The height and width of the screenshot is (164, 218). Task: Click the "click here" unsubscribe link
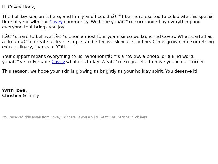[139, 117]
